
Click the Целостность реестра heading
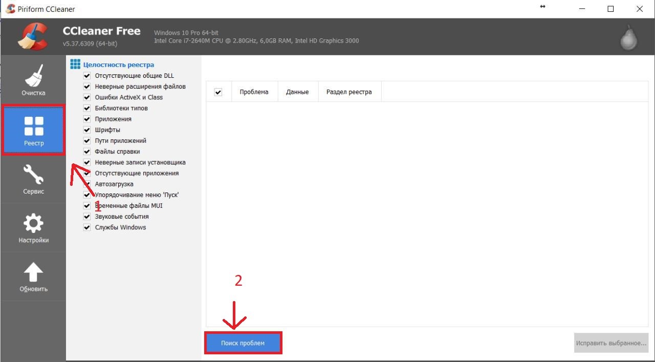119,65
